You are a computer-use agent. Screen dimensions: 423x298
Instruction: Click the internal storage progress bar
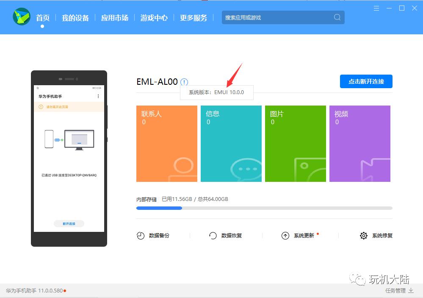(264, 208)
